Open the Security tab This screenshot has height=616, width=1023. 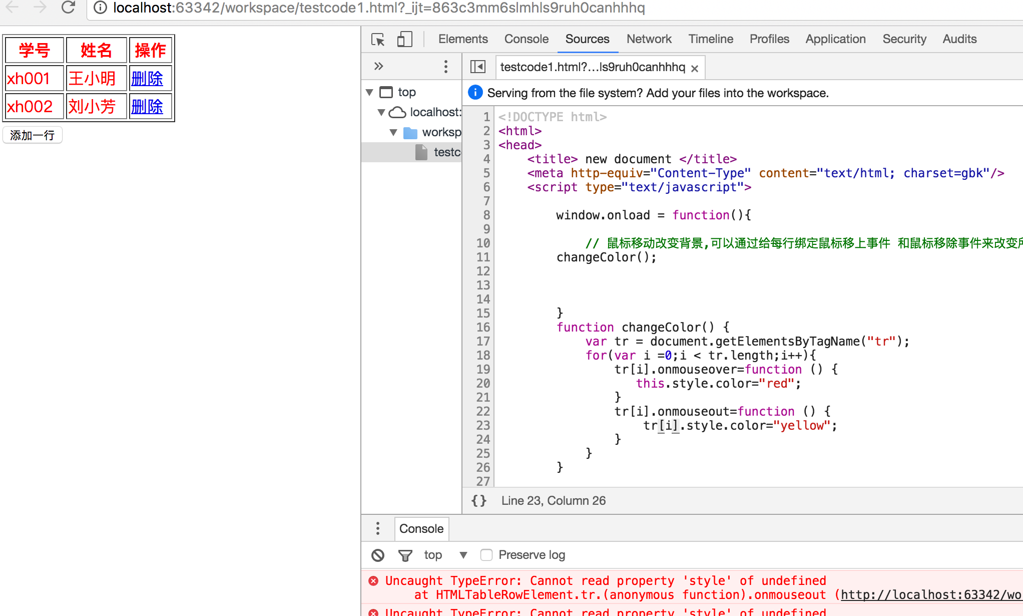(904, 39)
